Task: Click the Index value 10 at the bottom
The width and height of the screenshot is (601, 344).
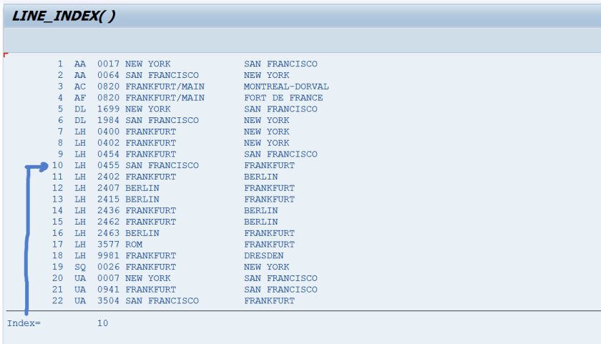Action: coord(103,323)
